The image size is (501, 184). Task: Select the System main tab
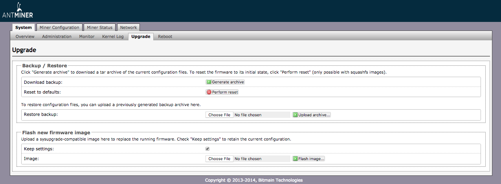pos(24,27)
